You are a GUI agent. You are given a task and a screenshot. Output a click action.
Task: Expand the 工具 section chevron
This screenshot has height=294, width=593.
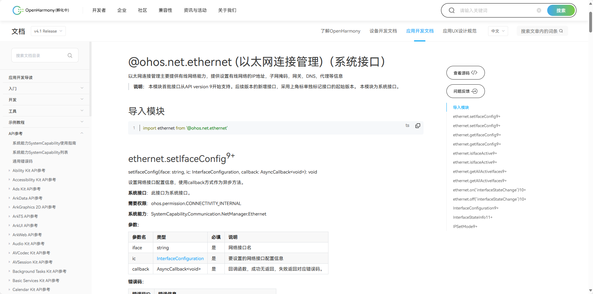pyautogui.click(x=82, y=111)
